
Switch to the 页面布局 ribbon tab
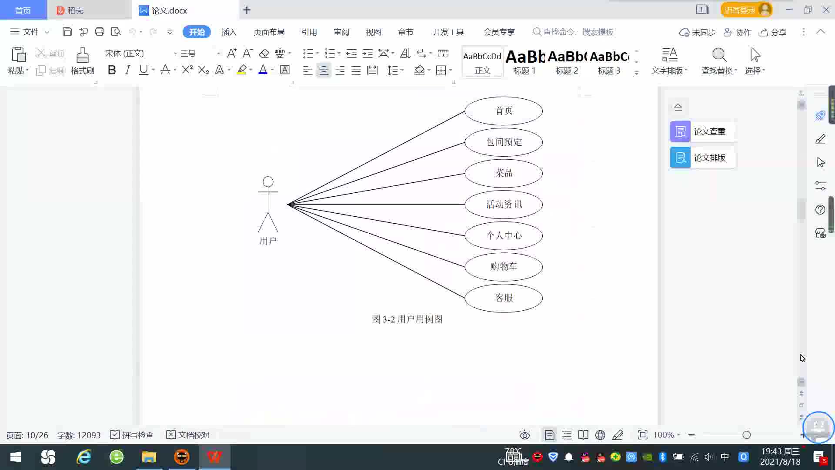pyautogui.click(x=269, y=32)
